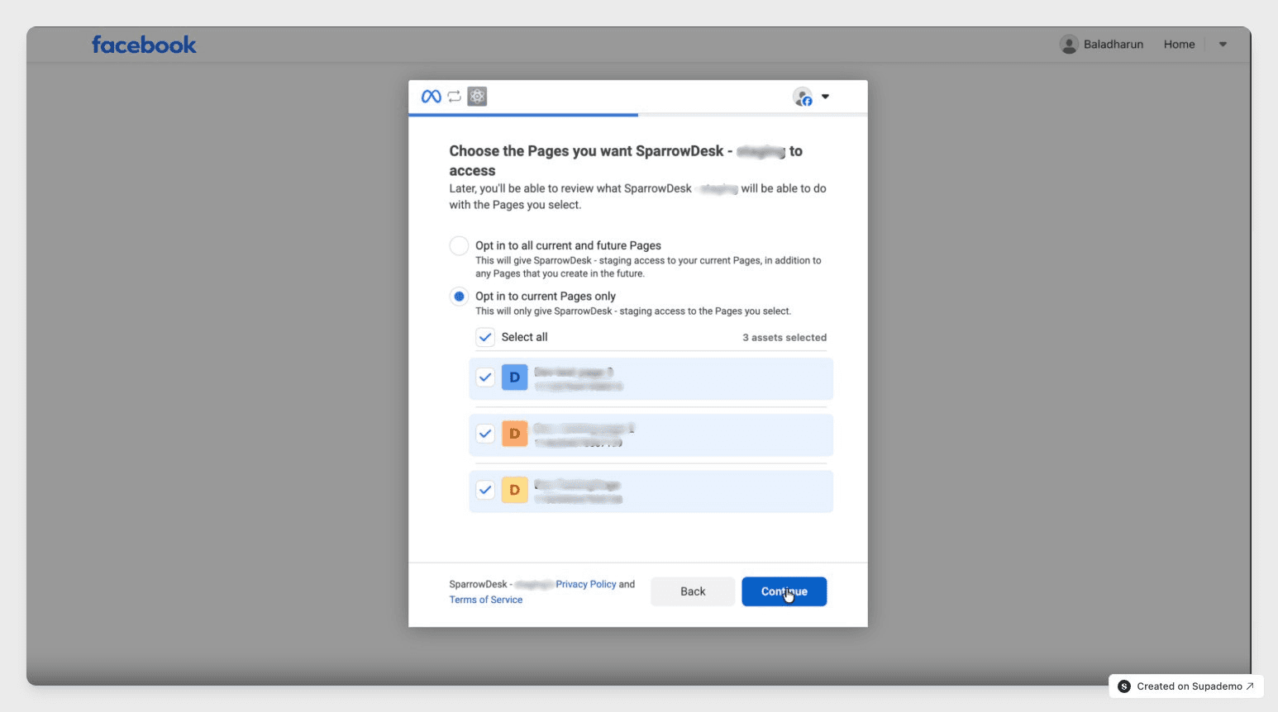Viewport: 1278px width, 712px height.
Task: Open the Privacy Policy link
Action: coord(586,584)
